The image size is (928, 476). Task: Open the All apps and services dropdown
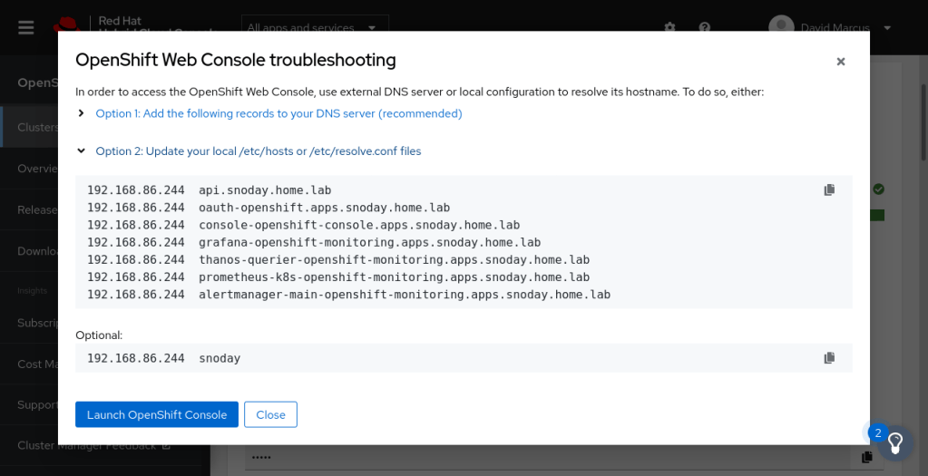pos(315,27)
